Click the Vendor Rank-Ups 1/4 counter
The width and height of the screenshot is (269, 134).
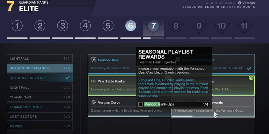coord(206,104)
